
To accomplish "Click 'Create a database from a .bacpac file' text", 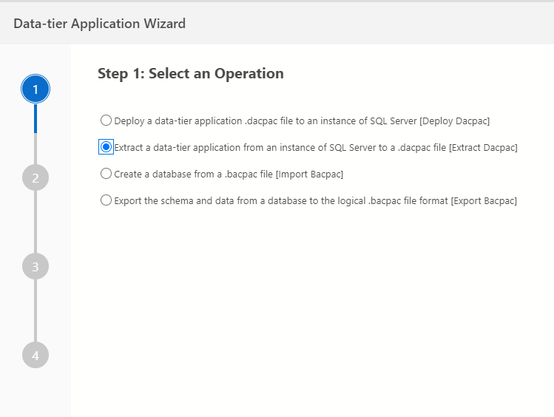I will [229, 174].
